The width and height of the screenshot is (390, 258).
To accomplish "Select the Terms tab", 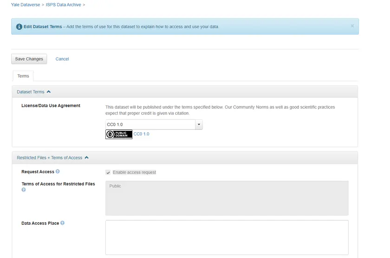I will (23, 76).
